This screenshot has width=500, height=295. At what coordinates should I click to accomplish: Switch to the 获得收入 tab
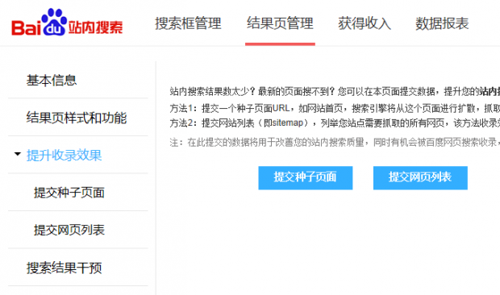(365, 23)
